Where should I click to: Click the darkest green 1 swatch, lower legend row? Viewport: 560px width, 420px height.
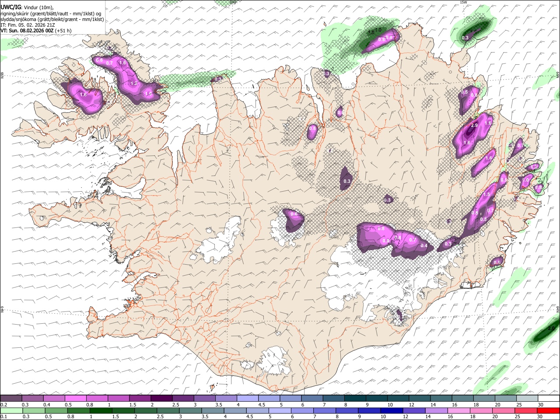click(x=101, y=410)
